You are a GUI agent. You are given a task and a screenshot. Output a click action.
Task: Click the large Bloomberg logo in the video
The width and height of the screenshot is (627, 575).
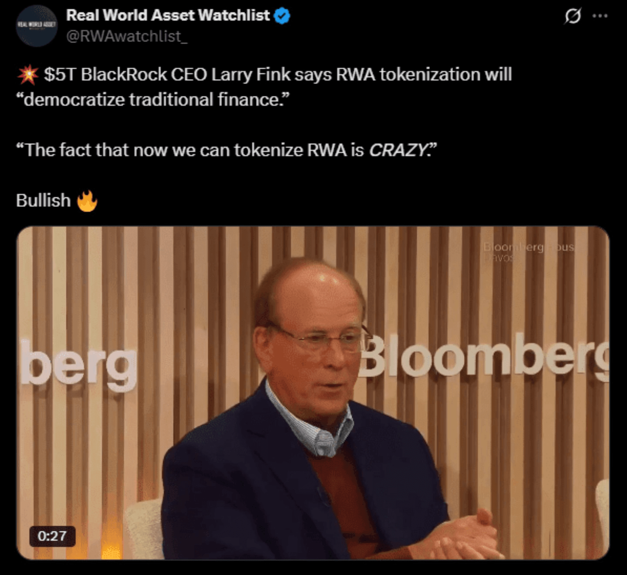coord(484,355)
